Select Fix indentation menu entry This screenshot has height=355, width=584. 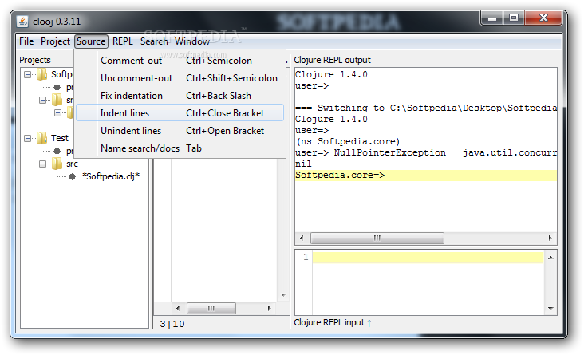tap(180, 96)
